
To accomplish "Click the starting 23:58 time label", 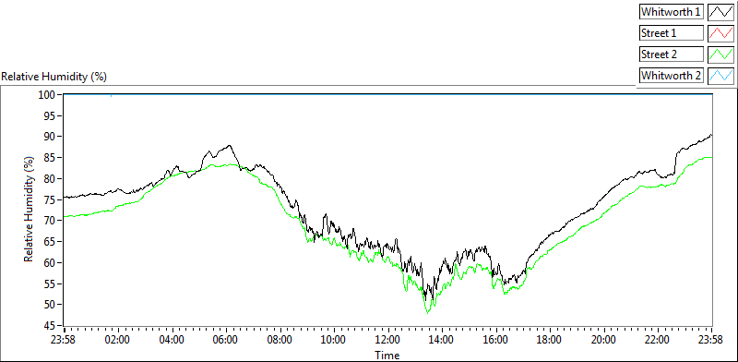I will (x=64, y=340).
